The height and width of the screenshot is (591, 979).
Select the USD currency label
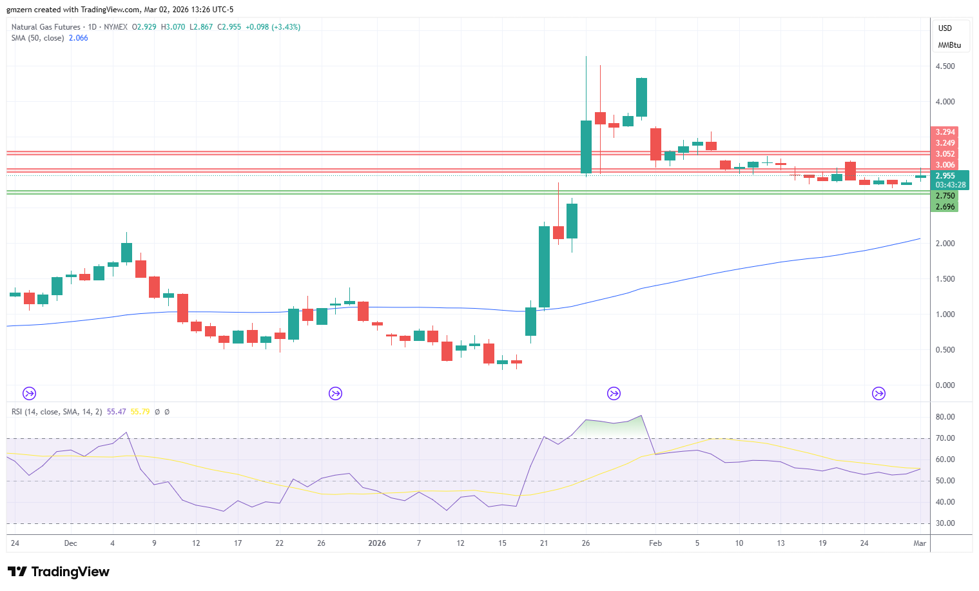coord(945,28)
